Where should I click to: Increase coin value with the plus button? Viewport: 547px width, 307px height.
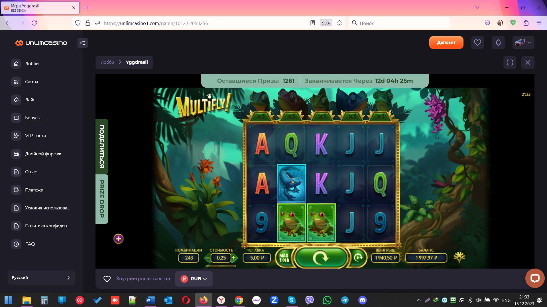[x=234, y=258]
